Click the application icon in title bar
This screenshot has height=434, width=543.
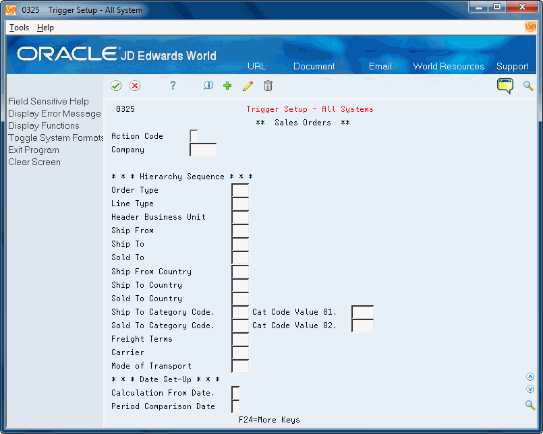(x=11, y=10)
